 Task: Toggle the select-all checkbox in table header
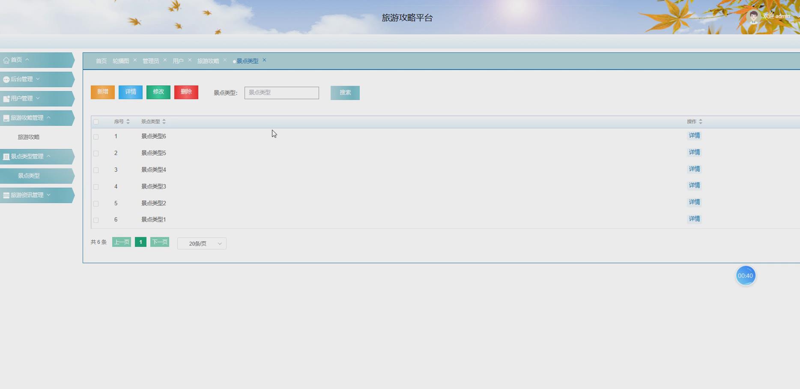click(x=96, y=122)
